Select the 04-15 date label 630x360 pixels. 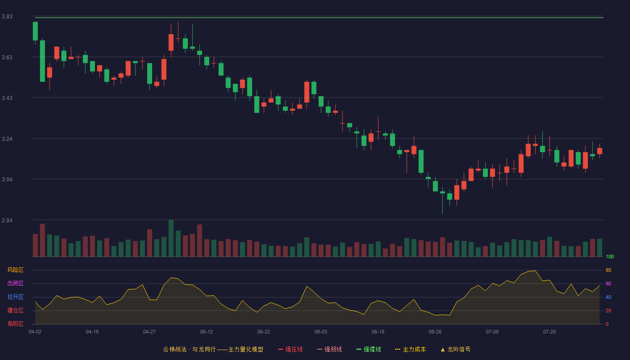[x=92, y=332]
